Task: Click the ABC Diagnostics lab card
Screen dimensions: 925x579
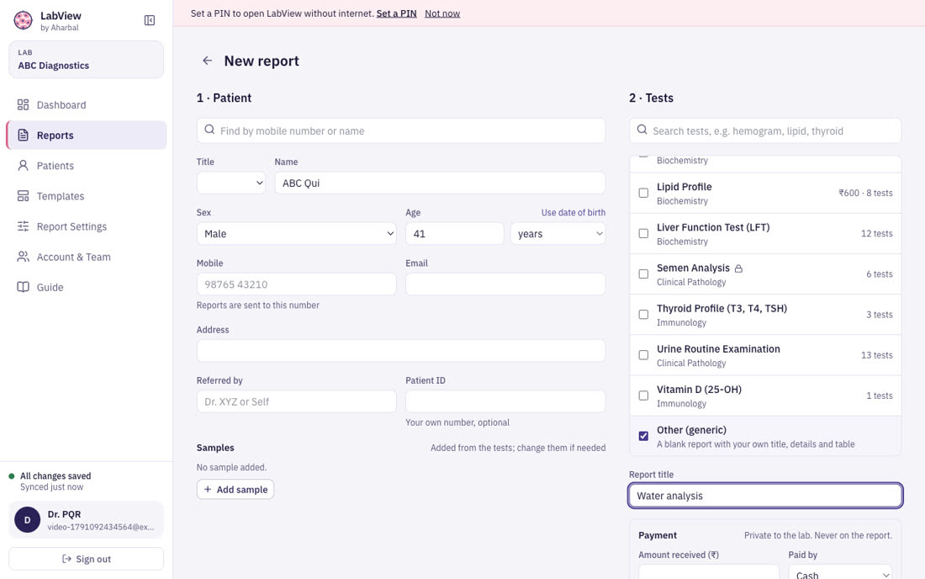Action: pos(86,60)
